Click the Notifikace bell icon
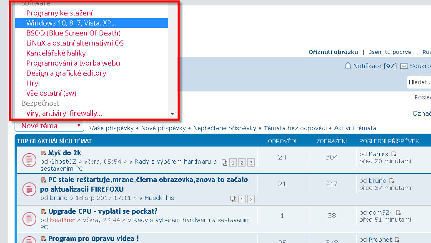The image size is (431, 243). pos(348,66)
